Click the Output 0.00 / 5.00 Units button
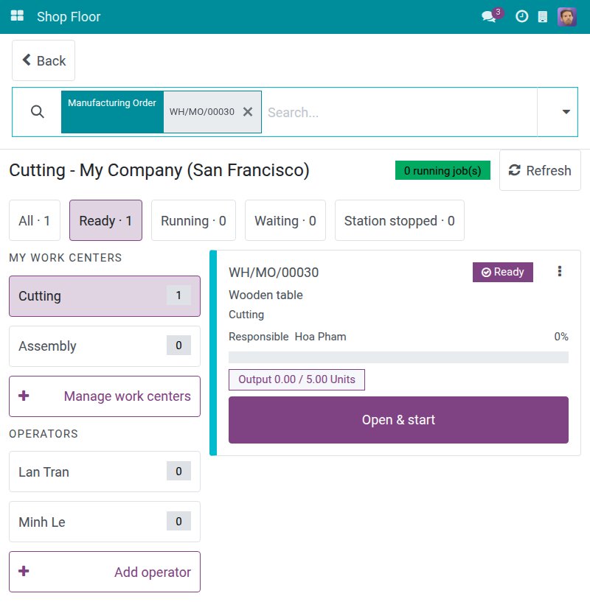This screenshot has width=590, height=613. [296, 379]
